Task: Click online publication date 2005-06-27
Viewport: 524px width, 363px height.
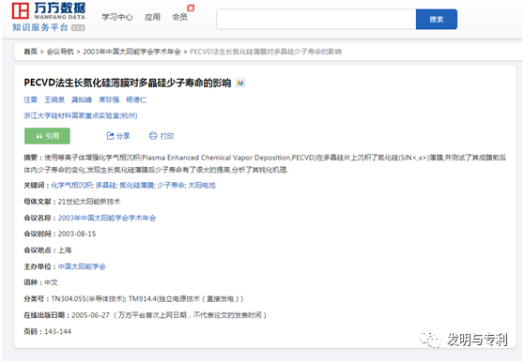Action: click(x=90, y=315)
